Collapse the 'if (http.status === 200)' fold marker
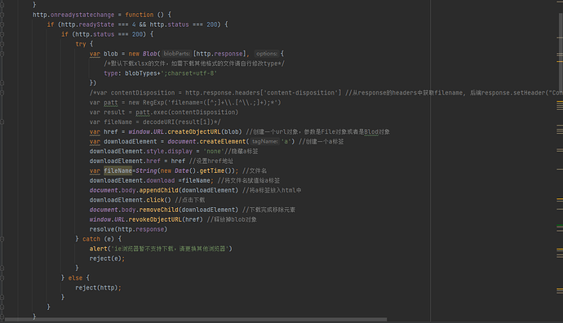The height and width of the screenshot is (323, 563). [x=2, y=34]
